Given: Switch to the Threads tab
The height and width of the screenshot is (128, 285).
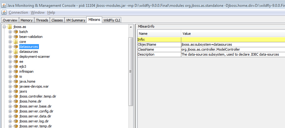Looking at the screenshot, I should pos(42,20).
